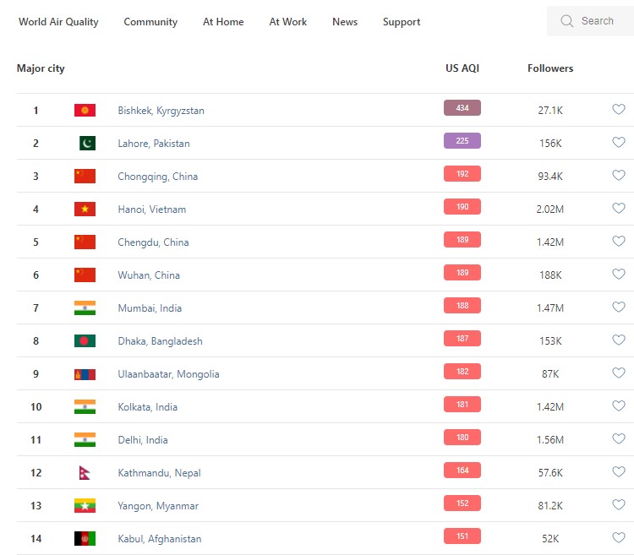This screenshot has width=634, height=555.
Task: Click the Bangladesh flag beside Dhaka
Action: 85,341
